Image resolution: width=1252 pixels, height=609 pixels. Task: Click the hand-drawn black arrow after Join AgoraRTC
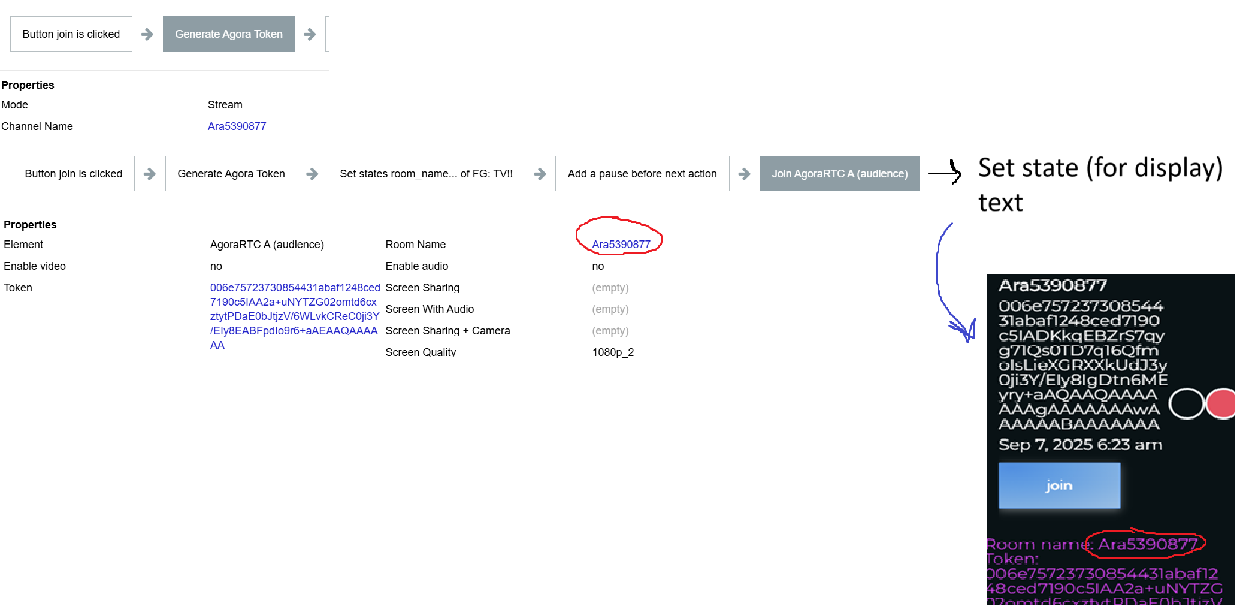tap(945, 173)
